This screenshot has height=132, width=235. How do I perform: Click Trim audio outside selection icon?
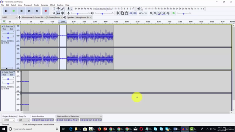[x=131, y=13]
